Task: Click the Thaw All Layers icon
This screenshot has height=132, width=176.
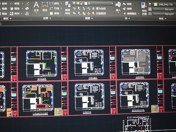Action: [84, 14]
